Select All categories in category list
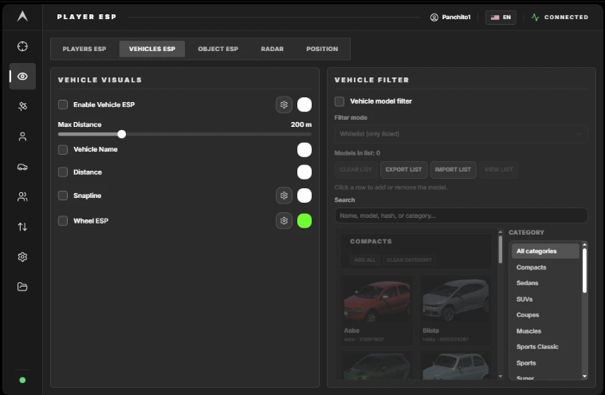The image size is (605, 395). coord(545,251)
